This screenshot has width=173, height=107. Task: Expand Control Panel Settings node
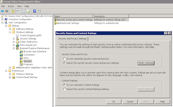tap(10, 77)
